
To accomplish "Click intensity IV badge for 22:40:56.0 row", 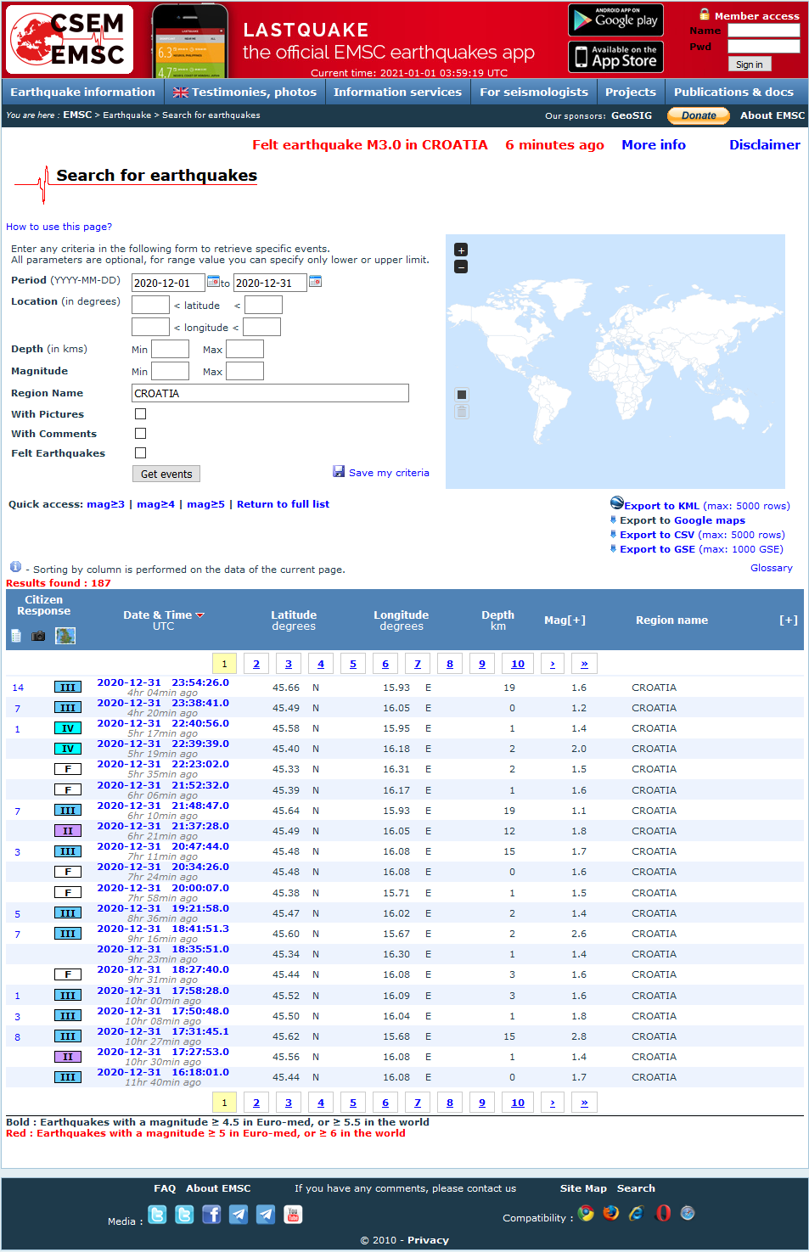I will pos(68,728).
